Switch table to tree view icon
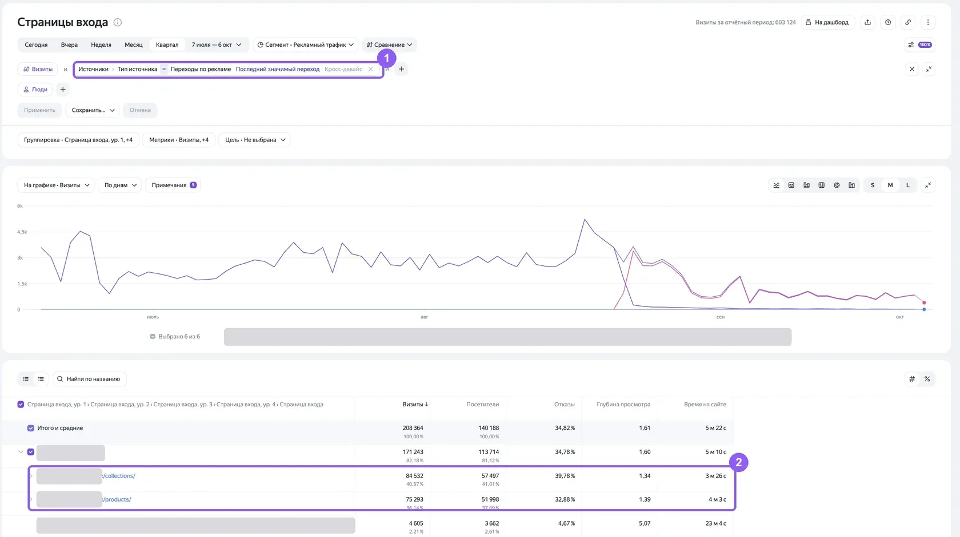 41,379
